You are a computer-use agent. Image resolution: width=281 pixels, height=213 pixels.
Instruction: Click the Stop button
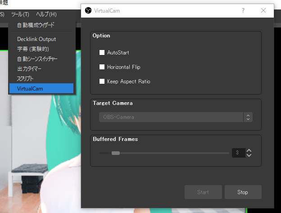(x=243, y=192)
